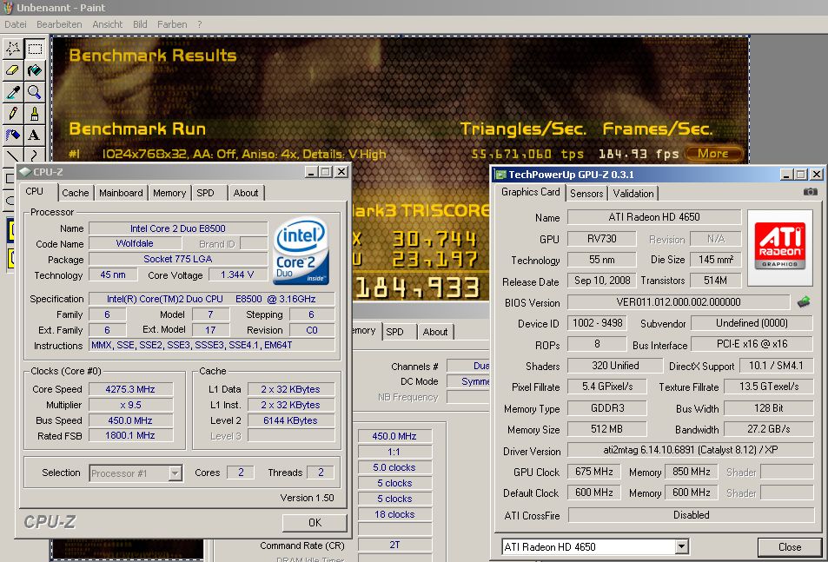Click the CPU-Z title bar icon

25,171
